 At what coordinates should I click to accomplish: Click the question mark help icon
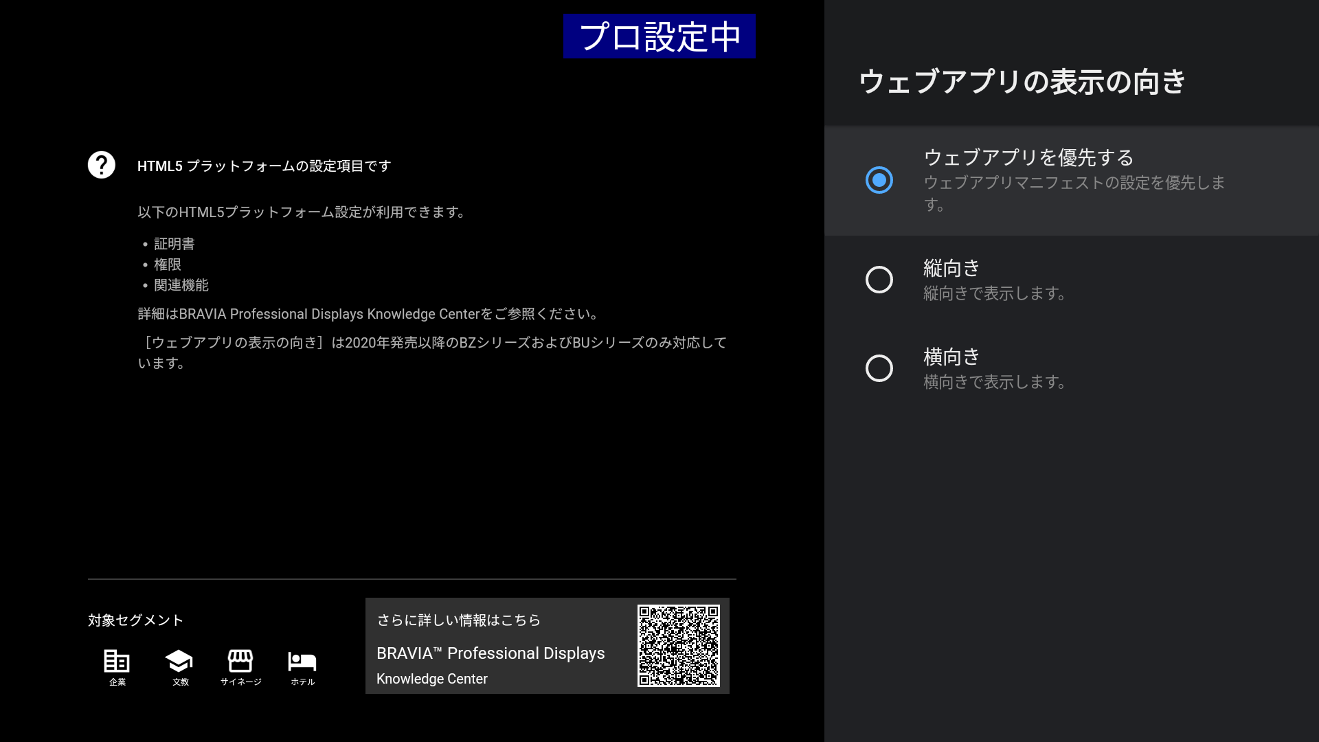tap(102, 165)
